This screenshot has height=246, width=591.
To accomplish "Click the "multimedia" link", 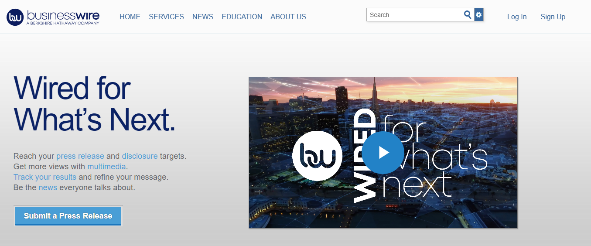I will tap(106, 167).
